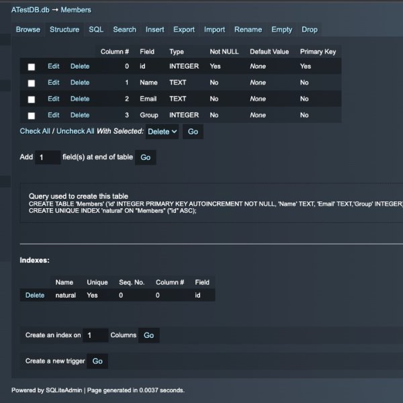Click Edit link for the id field
403x403 pixels.
pos(53,66)
